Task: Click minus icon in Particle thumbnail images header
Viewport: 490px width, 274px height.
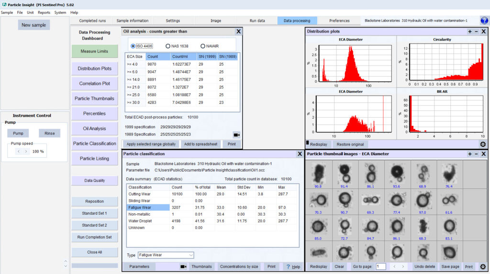Action: tap(476, 154)
